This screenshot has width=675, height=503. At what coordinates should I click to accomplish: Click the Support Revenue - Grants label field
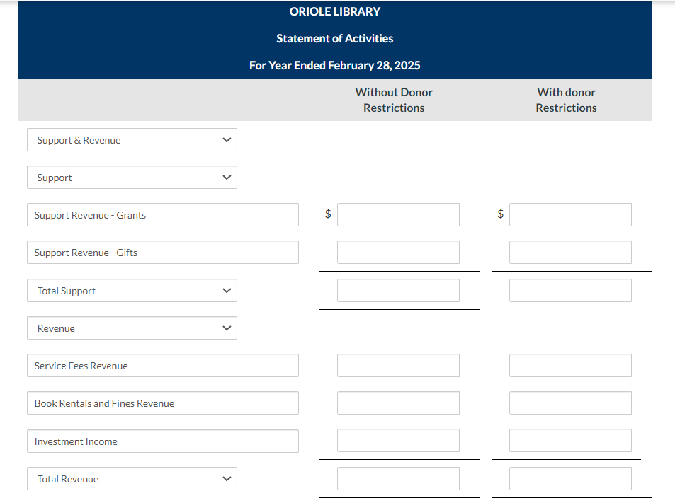(x=163, y=215)
